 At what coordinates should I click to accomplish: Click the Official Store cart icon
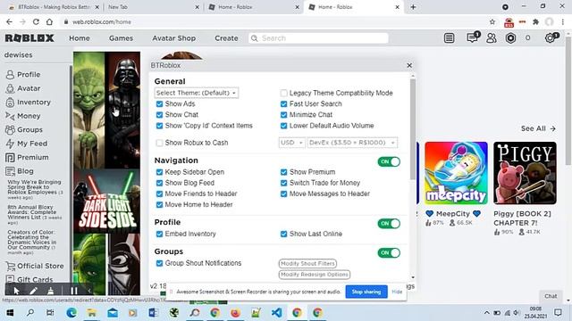[x=10, y=266]
